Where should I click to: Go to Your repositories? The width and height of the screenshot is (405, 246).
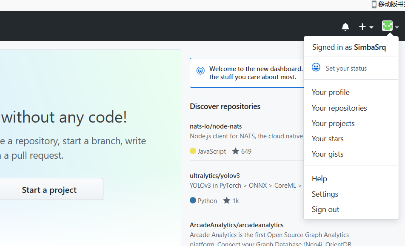coord(339,108)
